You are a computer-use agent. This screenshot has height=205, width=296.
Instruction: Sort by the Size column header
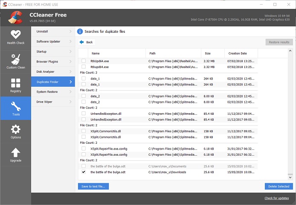click(213, 53)
